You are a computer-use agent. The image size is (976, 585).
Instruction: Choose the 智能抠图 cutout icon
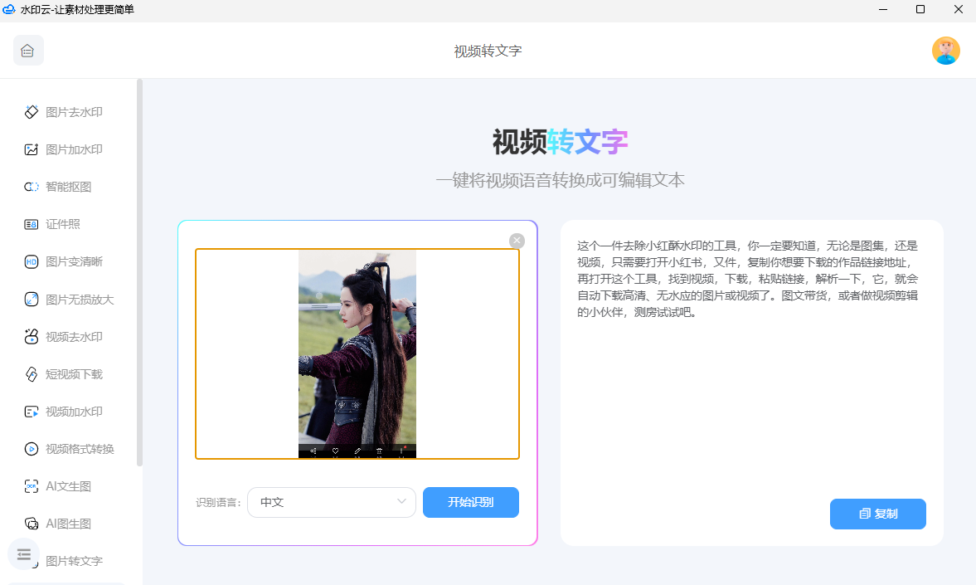[32, 187]
